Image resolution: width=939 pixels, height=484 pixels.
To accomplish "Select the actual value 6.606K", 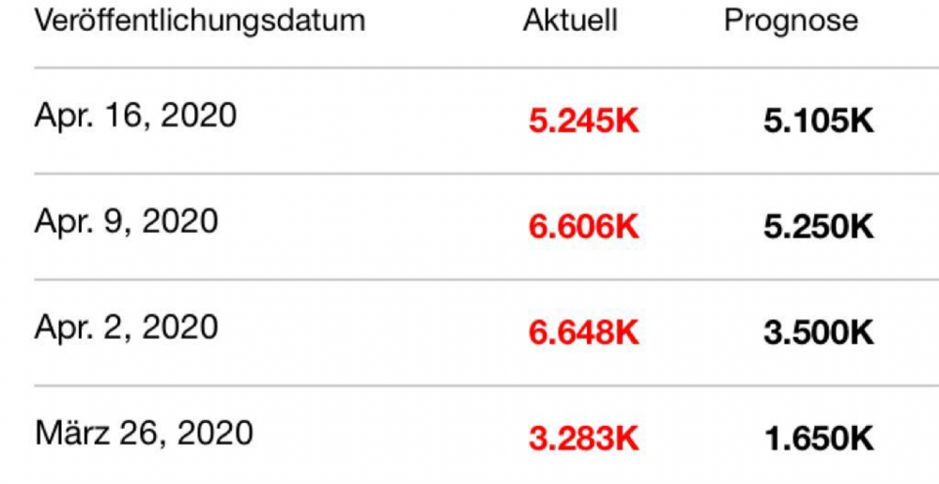I will click(x=583, y=227).
